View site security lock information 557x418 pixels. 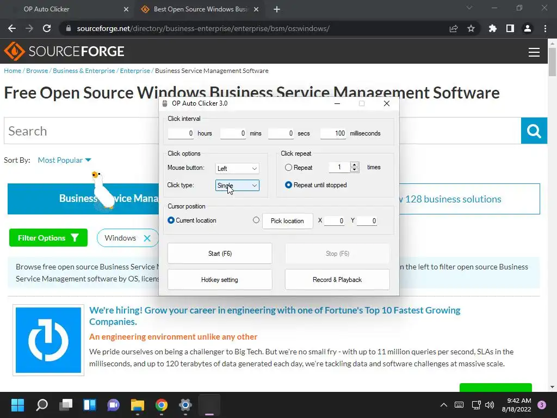pos(69,28)
